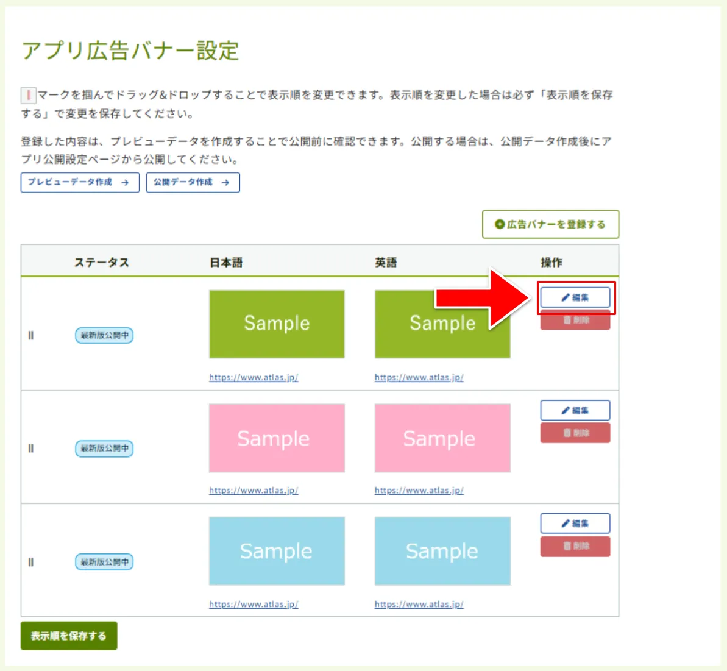Click 表示順を保存する button
The image size is (727, 671).
coord(68,636)
